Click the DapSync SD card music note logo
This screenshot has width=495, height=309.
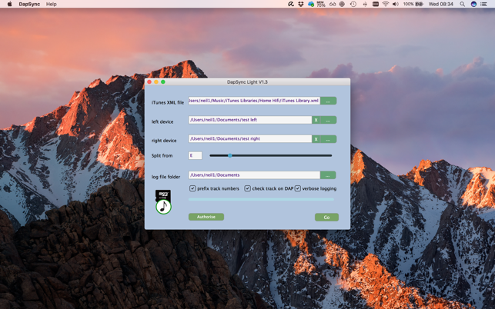pyautogui.click(x=163, y=202)
